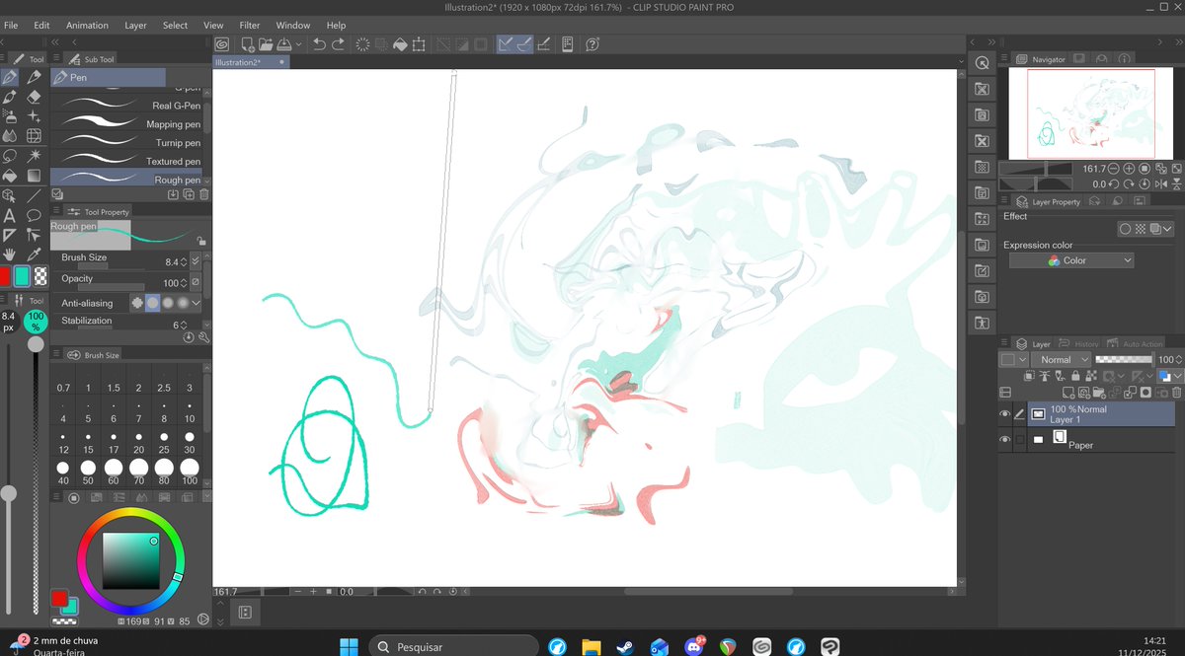Undo the last action

click(319, 44)
